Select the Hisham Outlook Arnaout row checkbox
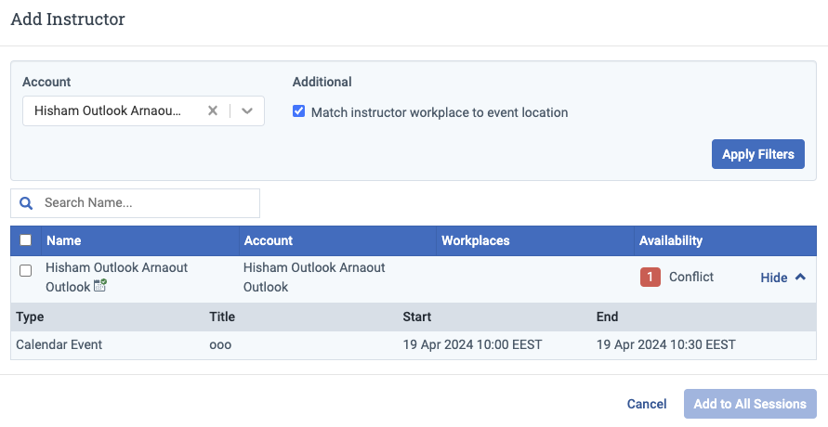 25,270
